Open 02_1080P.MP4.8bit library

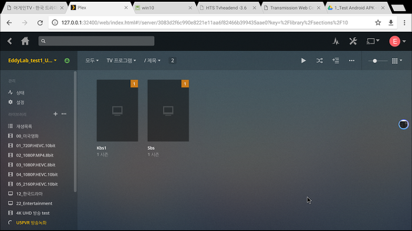pos(31,155)
